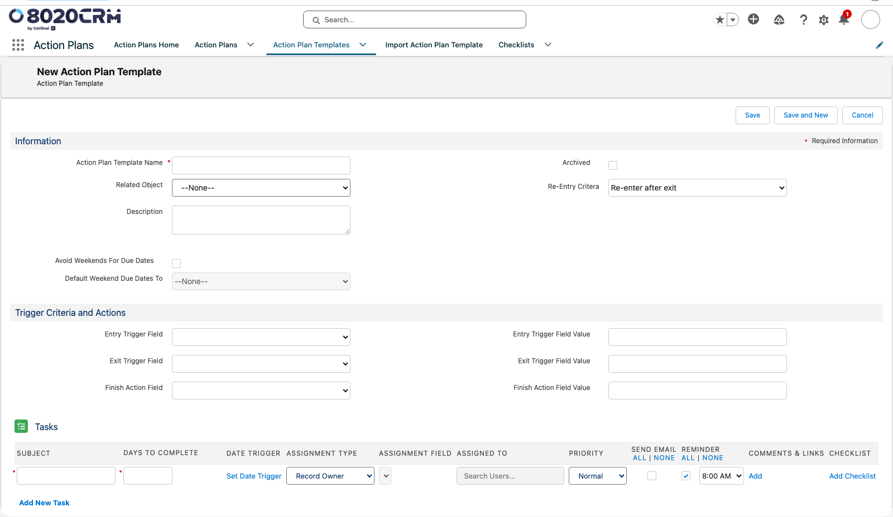Click NONE under Send Email
The width and height of the screenshot is (893, 517).
tap(664, 458)
